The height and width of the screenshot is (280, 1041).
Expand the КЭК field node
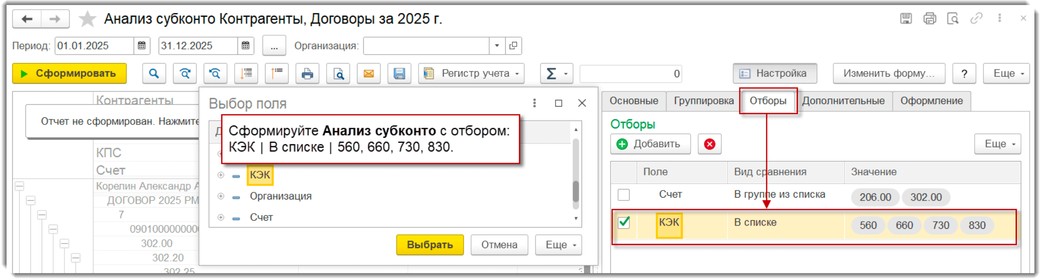point(221,175)
